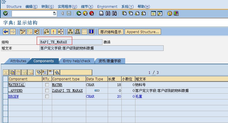Click the Collapse include icon with minus
Screen dimensions: 228x123
click(x=51, y=72)
